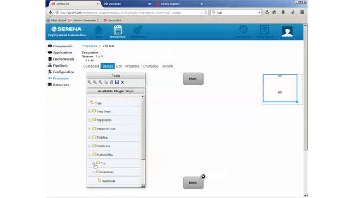The width and height of the screenshot is (353, 198).
Task: Click the browser search field
Action: tap(236, 13)
